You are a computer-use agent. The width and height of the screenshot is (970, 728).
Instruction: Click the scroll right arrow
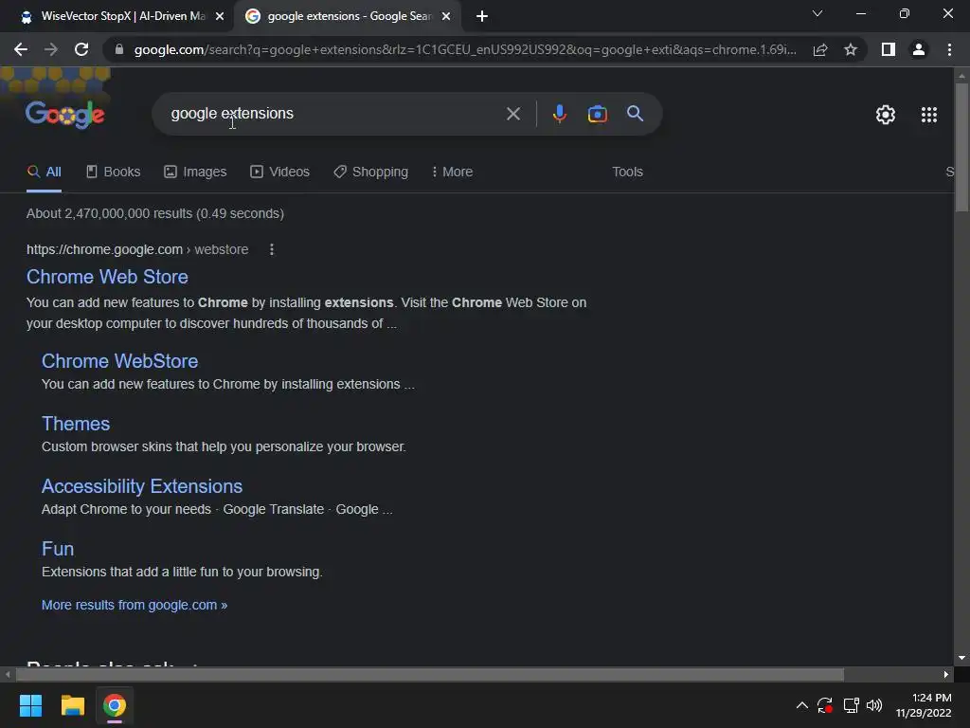click(946, 674)
